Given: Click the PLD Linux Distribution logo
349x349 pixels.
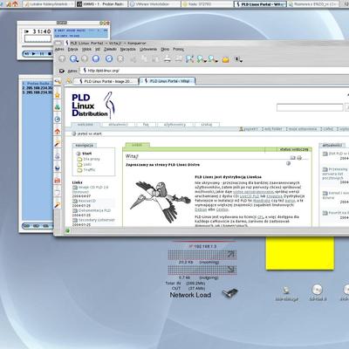Looking at the screenshot, I should tap(93, 105).
